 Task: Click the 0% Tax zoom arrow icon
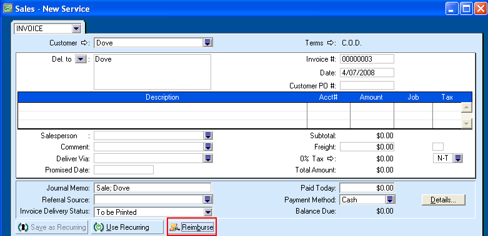(331, 159)
